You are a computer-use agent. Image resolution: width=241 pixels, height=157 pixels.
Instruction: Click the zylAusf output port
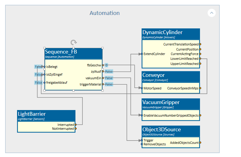pyautogui.click(x=103, y=71)
